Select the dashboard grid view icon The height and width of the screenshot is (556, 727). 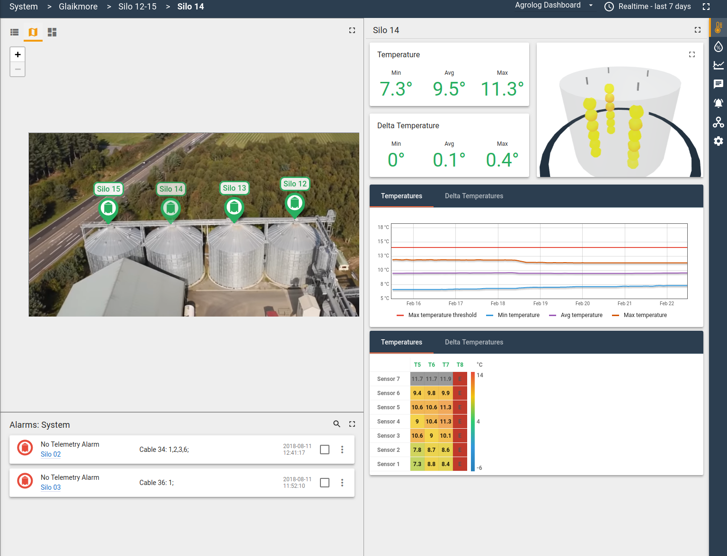click(52, 32)
